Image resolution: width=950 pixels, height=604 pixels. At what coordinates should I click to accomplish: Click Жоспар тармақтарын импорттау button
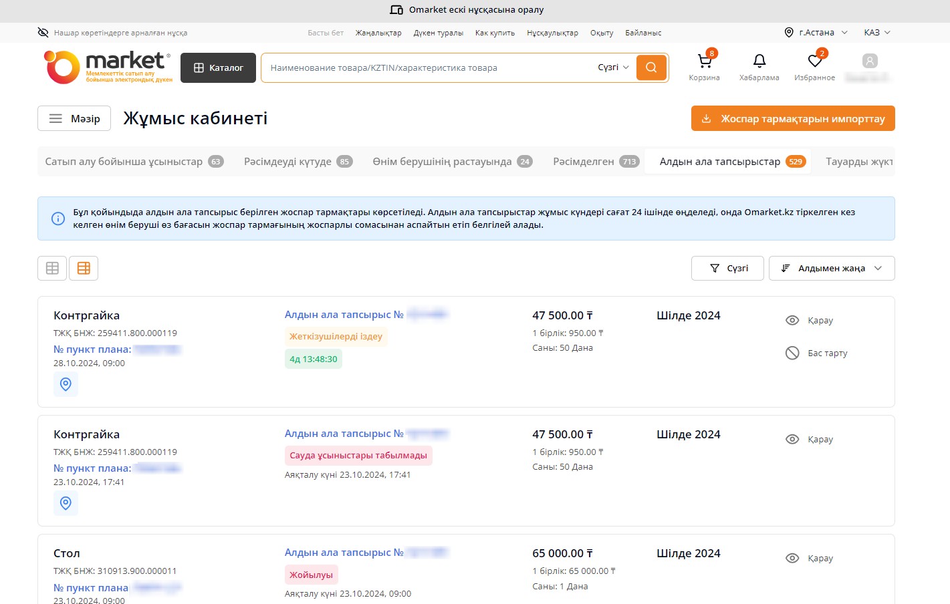pyautogui.click(x=792, y=119)
